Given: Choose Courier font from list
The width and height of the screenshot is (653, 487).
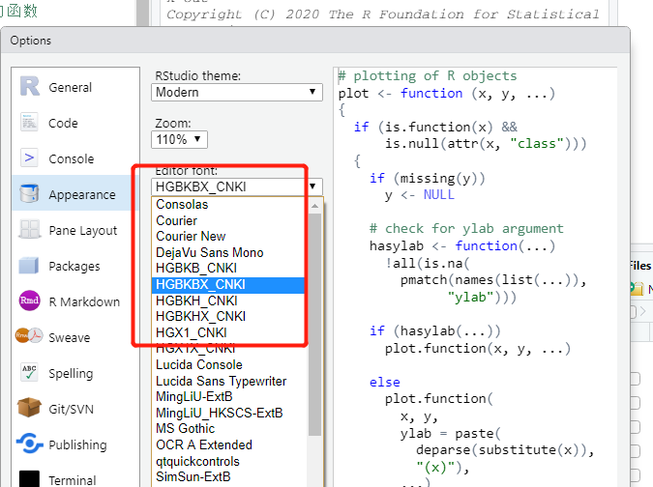Looking at the screenshot, I should [x=230, y=220].
